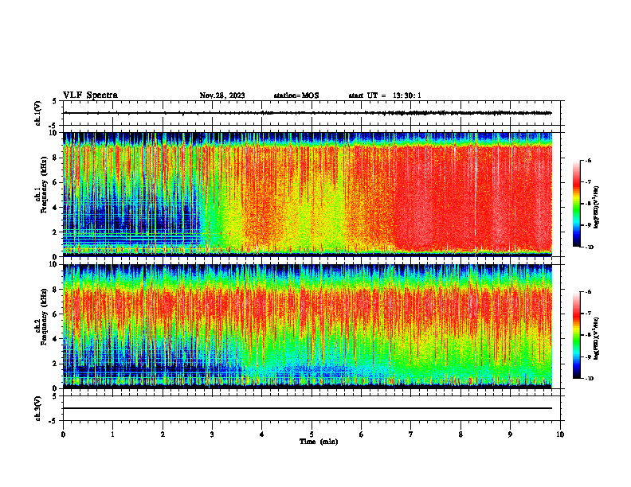Click the ch.1(V) axis "5" tick label
The height and width of the screenshot is (487, 631).
(x=55, y=102)
